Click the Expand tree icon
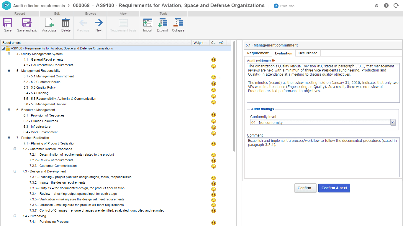This screenshot has height=226, width=403. (162, 23)
